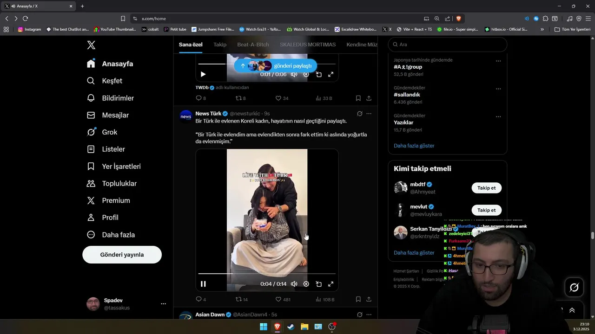Open more options on News Türk post
Screen dimensions: 595x334
click(369, 114)
